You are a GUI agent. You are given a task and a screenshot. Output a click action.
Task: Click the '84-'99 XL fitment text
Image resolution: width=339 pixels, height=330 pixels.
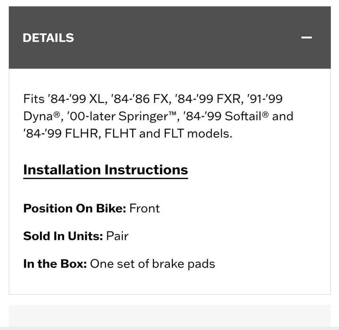pyautogui.click(x=76, y=99)
